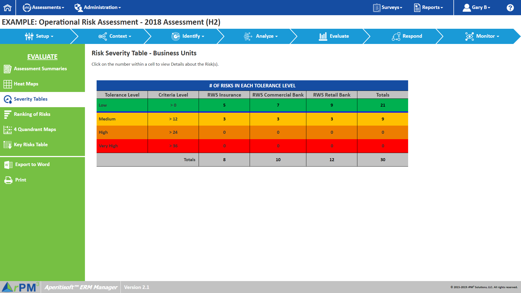This screenshot has height=293, width=521.
Task: Click the help question mark icon
Action: (510, 8)
